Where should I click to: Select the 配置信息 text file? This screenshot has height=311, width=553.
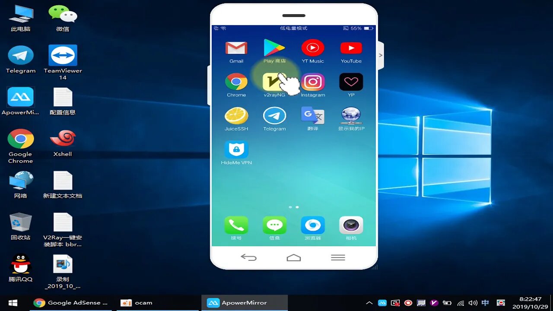click(x=63, y=101)
